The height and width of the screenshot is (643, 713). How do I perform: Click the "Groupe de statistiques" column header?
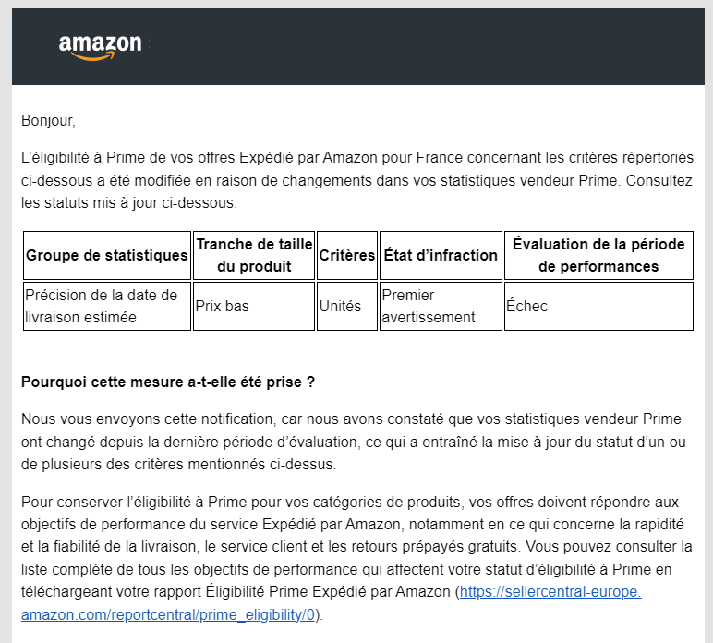[x=107, y=255]
